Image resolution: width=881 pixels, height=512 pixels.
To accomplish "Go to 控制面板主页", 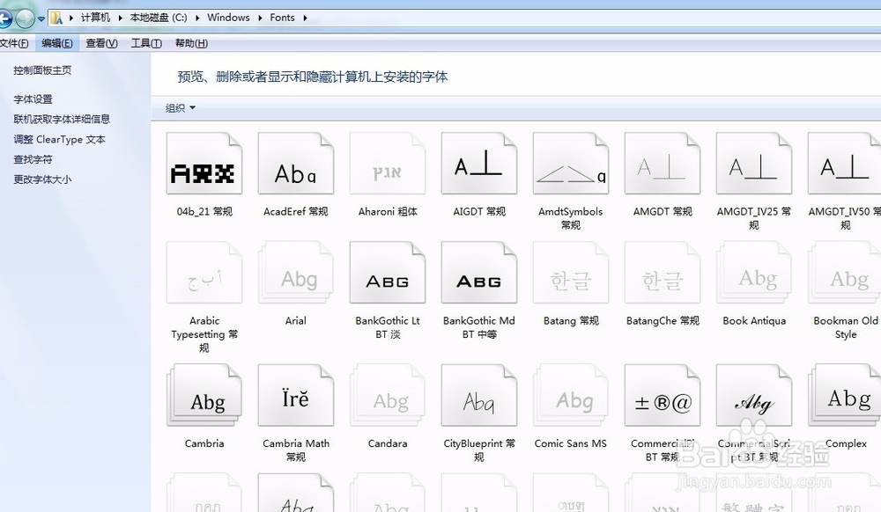I will [42, 70].
